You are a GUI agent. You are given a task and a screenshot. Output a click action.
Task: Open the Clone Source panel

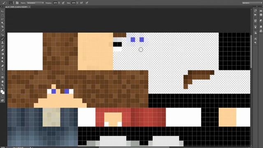tap(255, 33)
